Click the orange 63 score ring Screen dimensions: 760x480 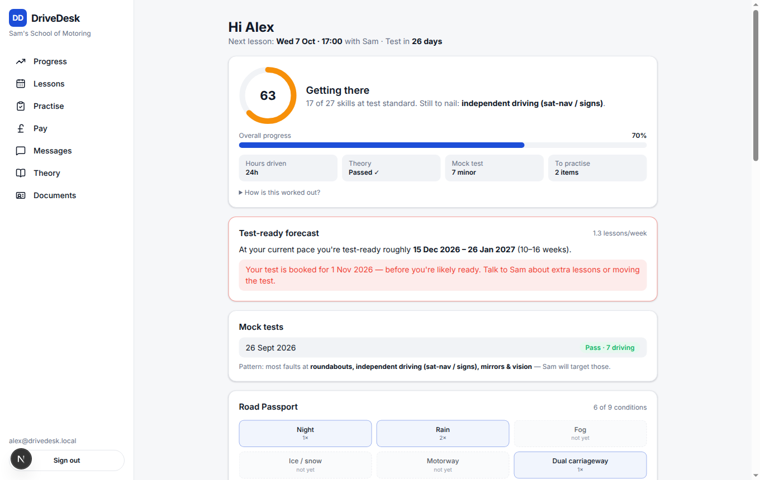tap(268, 95)
